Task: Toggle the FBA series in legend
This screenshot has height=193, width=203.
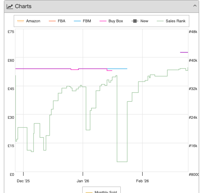Action: 57,21
